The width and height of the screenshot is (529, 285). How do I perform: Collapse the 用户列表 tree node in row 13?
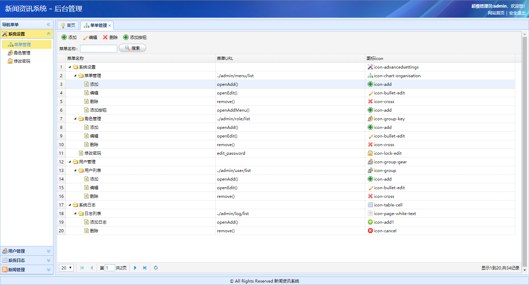(75, 170)
